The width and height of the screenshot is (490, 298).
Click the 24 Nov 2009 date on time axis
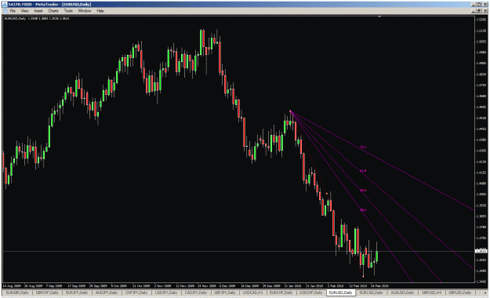pos(207,285)
